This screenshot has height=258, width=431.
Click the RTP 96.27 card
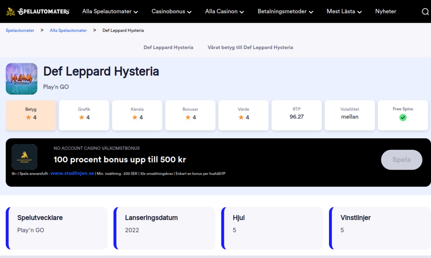pyautogui.click(x=297, y=115)
